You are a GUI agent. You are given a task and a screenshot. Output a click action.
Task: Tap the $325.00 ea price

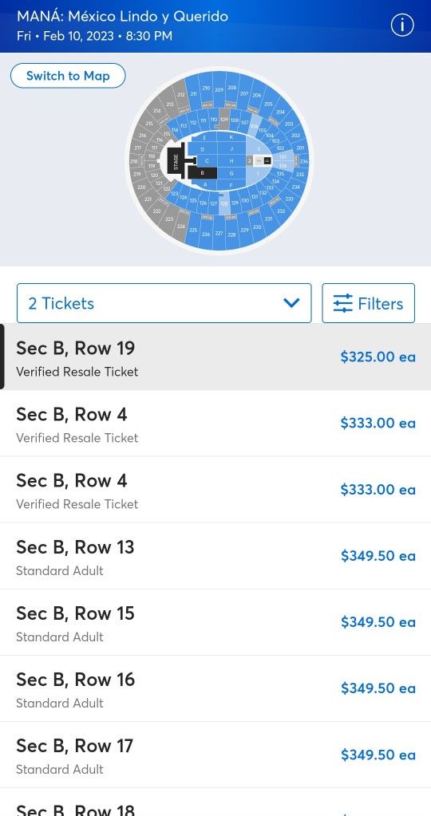[x=378, y=357]
